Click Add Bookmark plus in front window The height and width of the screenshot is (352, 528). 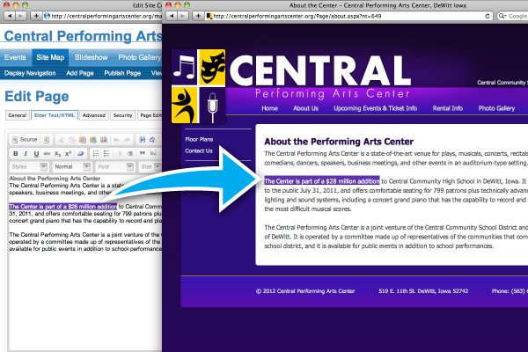pyautogui.click(x=198, y=16)
